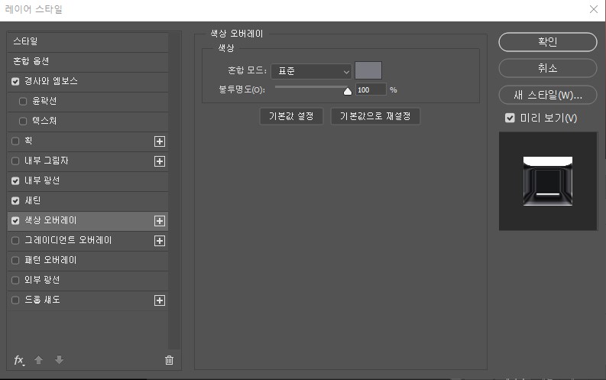Close the 레이어 스타일 dialog

click(594, 9)
